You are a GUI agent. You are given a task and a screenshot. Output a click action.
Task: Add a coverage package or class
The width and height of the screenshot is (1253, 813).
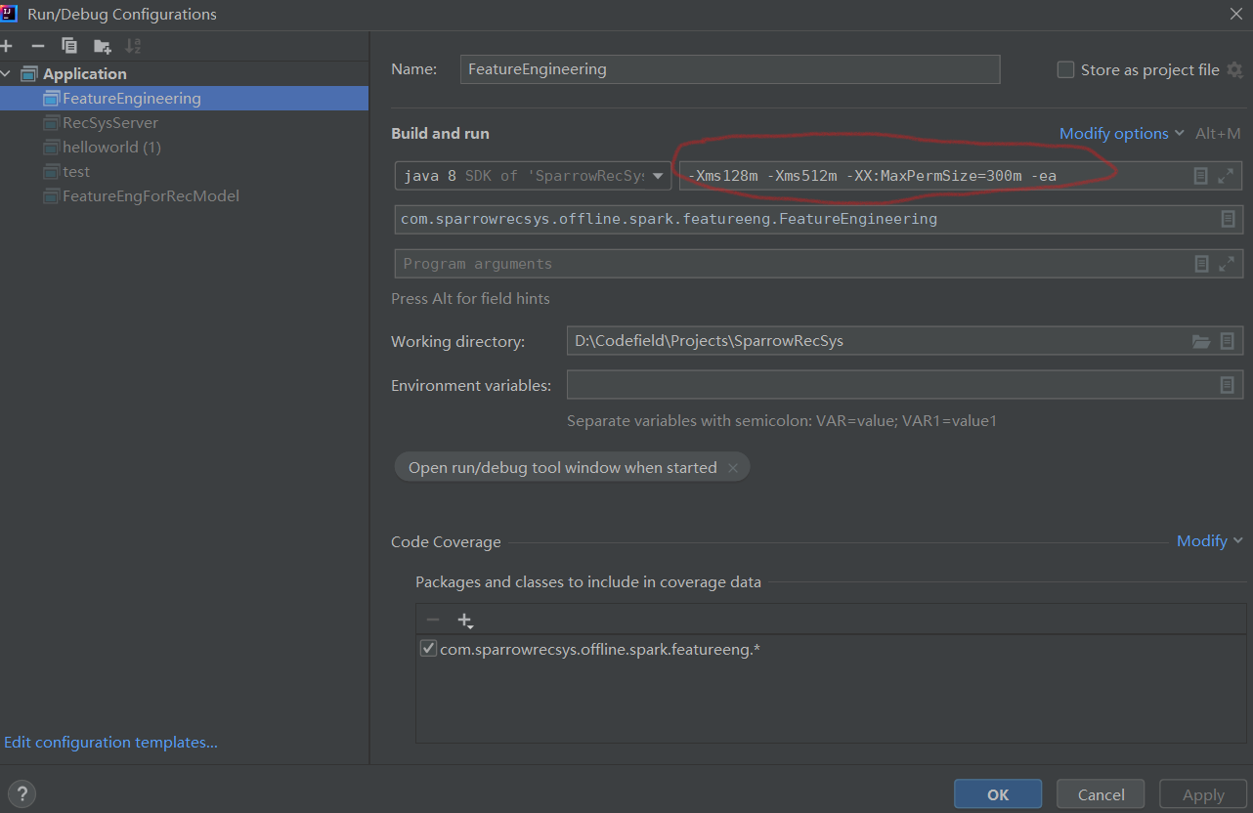[x=465, y=620]
